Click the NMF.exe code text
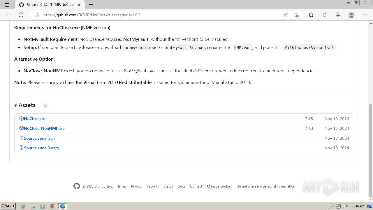The width and height of the screenshot is (373, 210). (242, 48)
